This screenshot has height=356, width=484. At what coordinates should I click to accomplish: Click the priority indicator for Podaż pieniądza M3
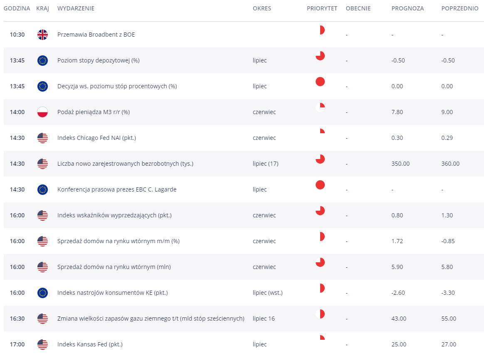tap(321, 107)
